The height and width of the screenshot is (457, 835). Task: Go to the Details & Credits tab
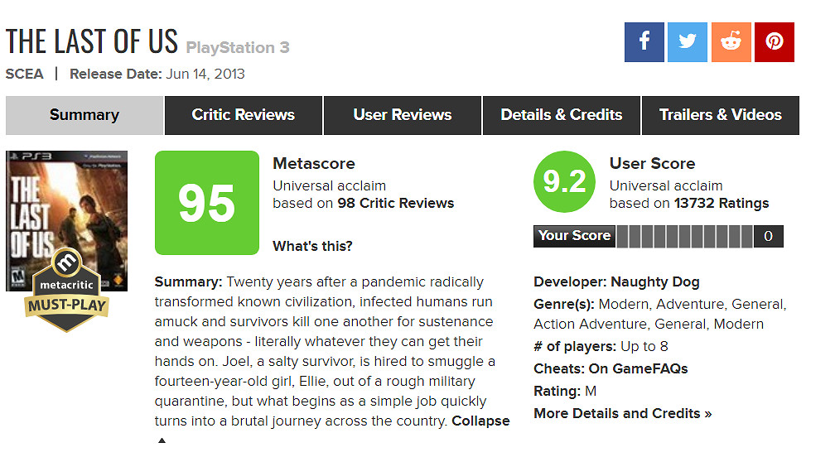pos(562,115)
